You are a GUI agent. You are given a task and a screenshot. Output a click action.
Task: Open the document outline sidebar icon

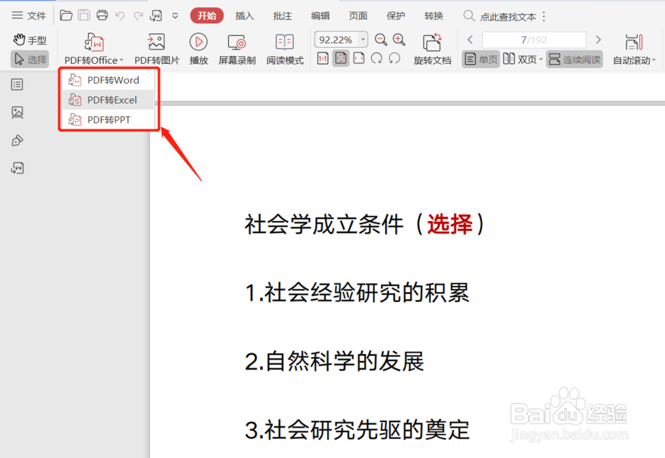17,84
